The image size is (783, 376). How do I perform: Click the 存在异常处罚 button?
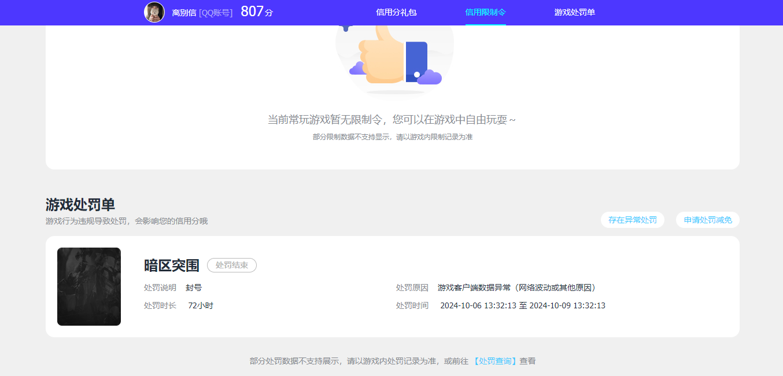click(632, 220)
